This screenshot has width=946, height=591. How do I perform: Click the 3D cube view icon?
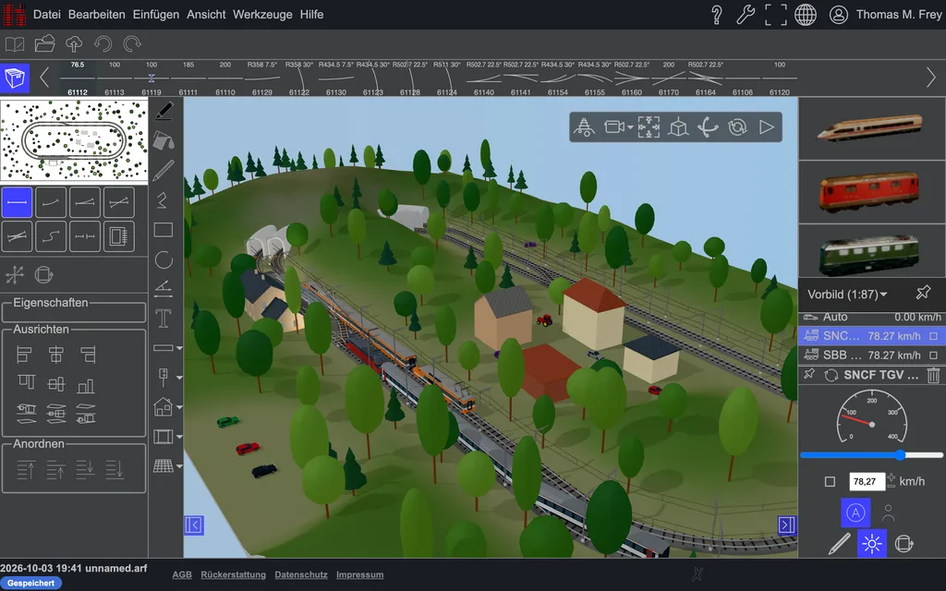pyautogui.click(x=678, y=127)
